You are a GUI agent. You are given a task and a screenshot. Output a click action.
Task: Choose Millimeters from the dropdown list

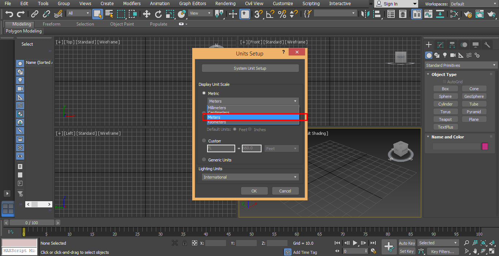click(x=217, y=108)
